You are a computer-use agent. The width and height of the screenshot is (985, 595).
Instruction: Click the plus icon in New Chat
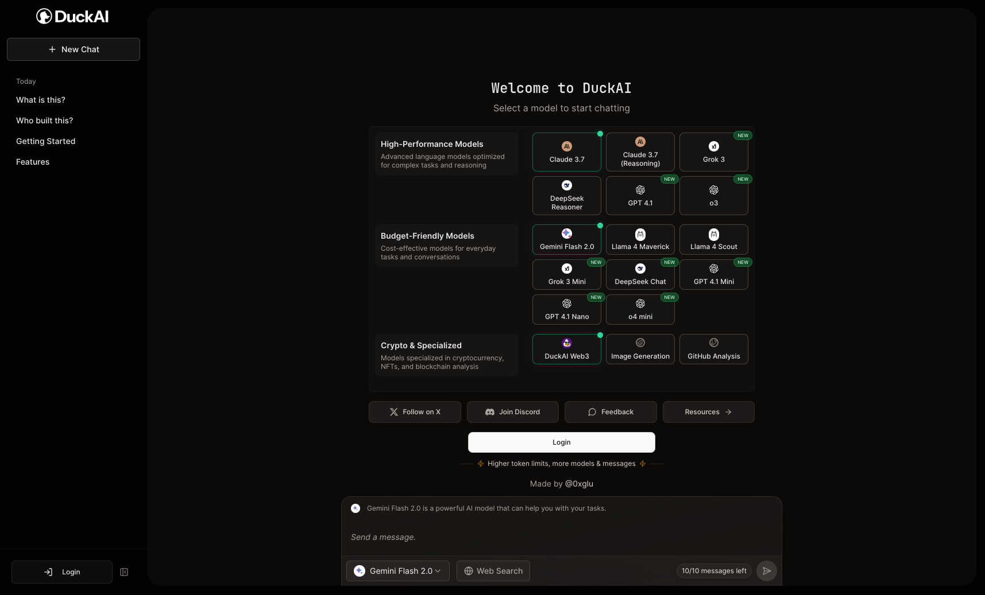52,49
